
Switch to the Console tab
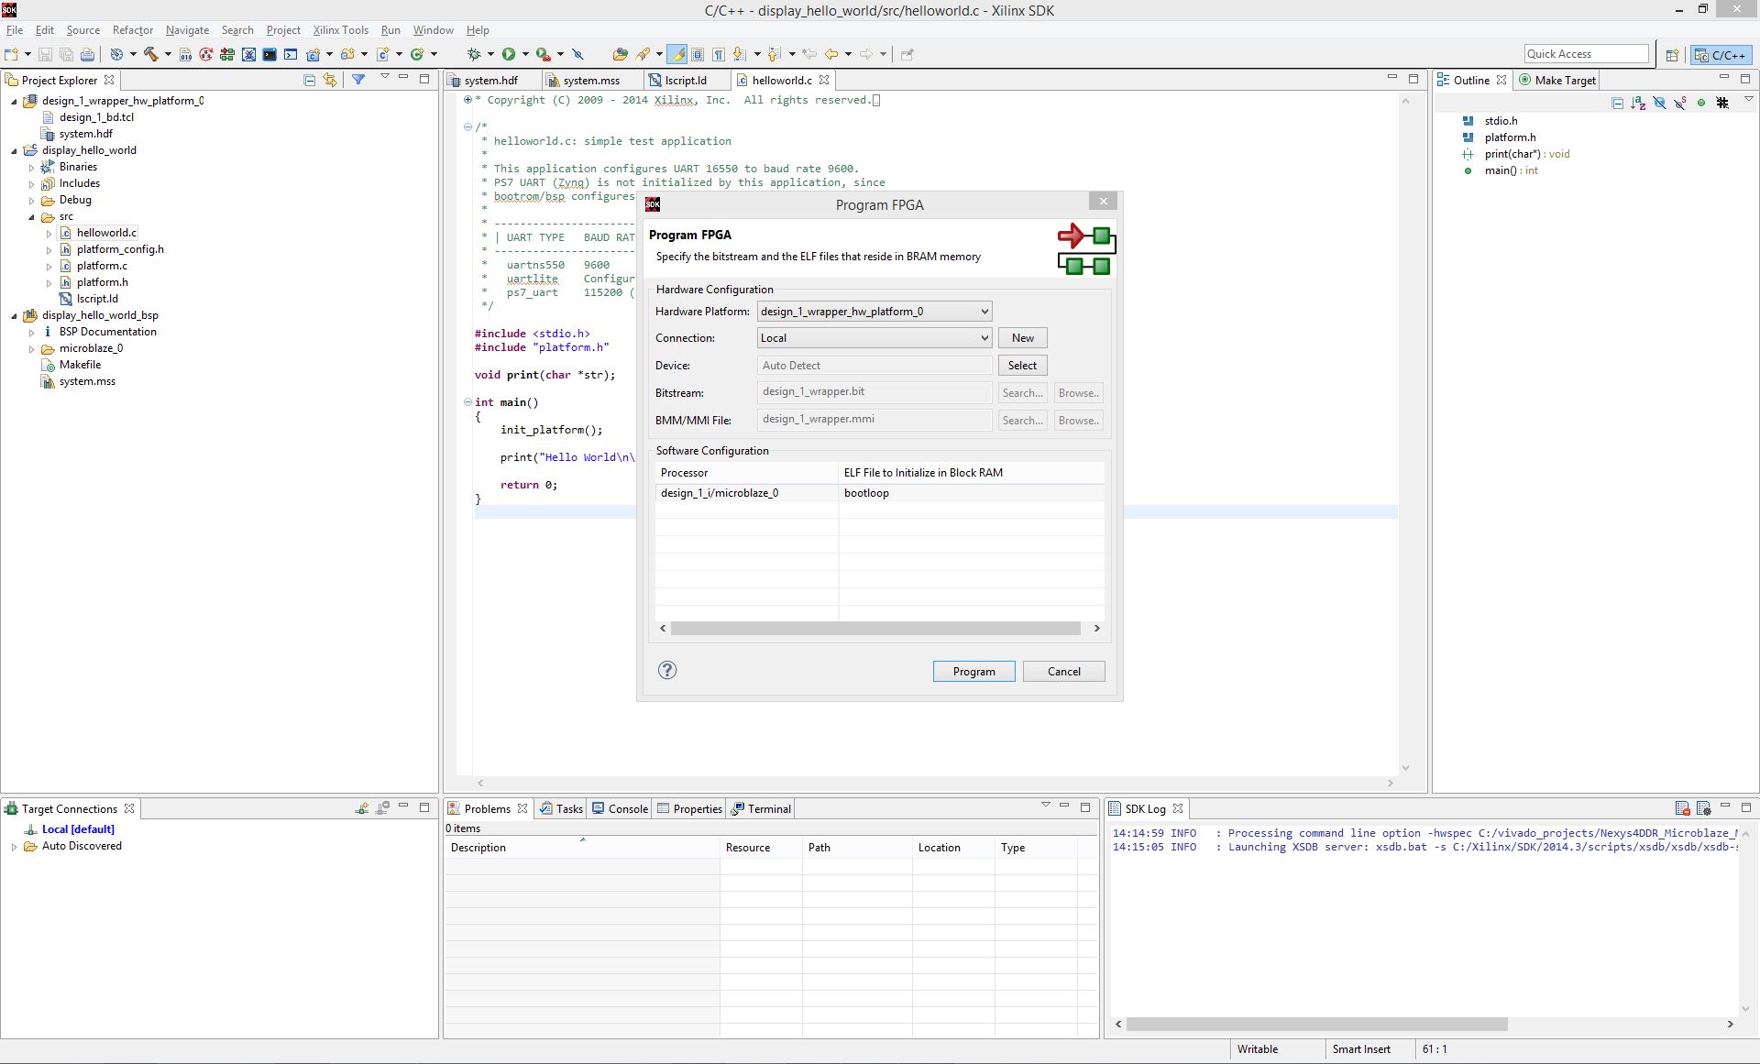coord(620,808)
